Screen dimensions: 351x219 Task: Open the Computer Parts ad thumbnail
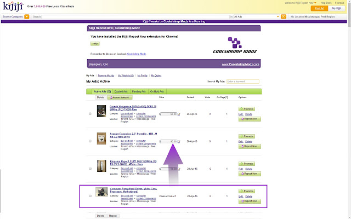[101, 192]
